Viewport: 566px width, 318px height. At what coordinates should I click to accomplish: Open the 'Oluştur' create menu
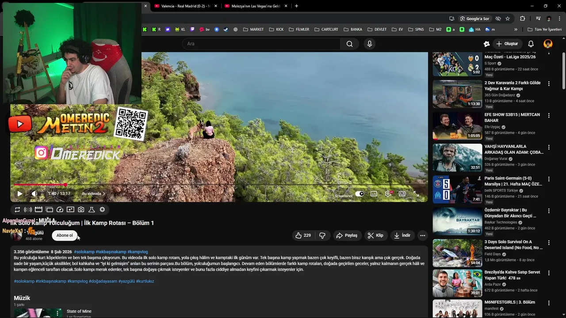pos(507,44)
